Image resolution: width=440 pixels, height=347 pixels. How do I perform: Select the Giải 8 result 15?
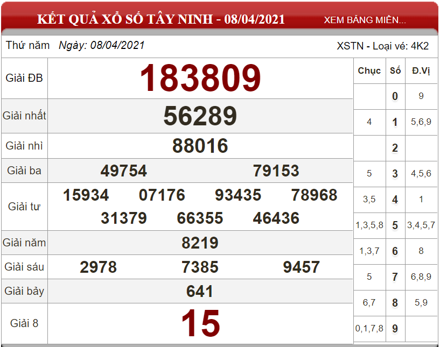(x=200, y=324)
